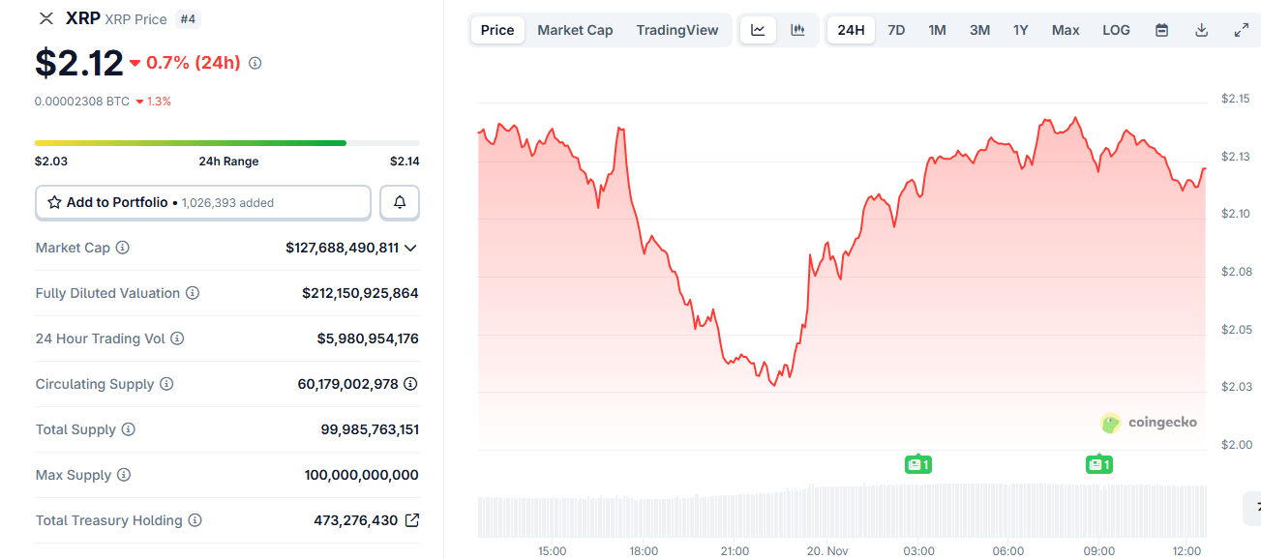Viewport: 1261px width, 559px height.
Task: Select the 7D time range
Action: tap(896, 30)
